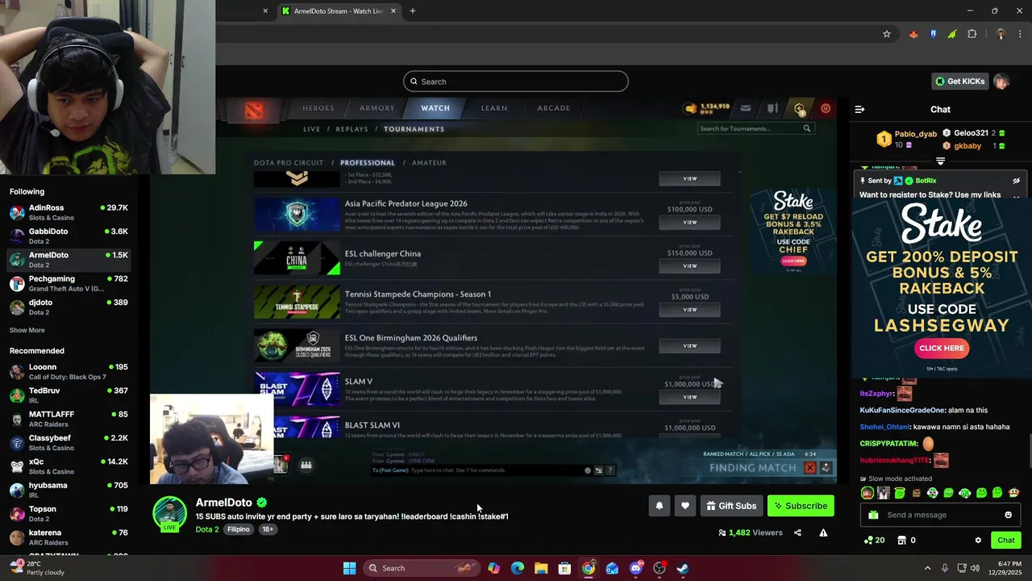This screenshot has width=1032, height=581.
Task: Open Steam from taskbar
Action: [683, 568]
